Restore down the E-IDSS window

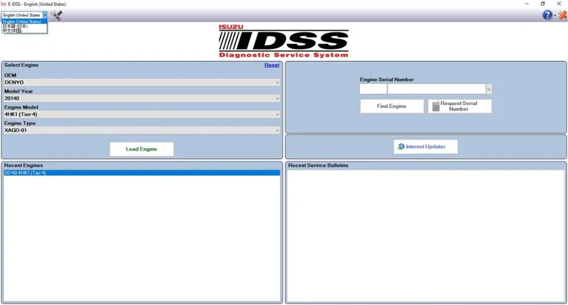pos(542,3)
